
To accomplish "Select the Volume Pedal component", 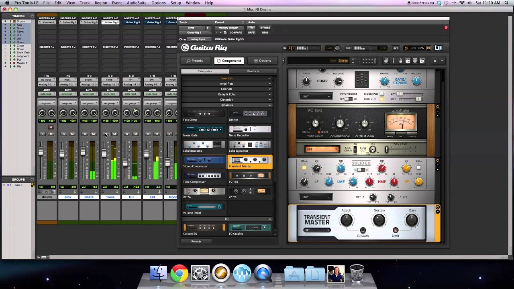I will point(204,209).
